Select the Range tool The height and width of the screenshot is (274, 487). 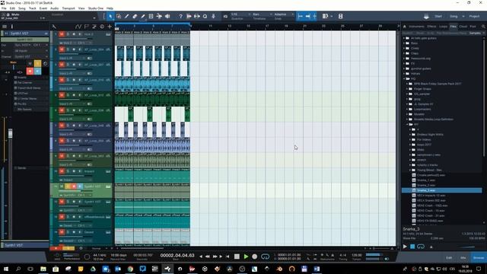[119, 16]
